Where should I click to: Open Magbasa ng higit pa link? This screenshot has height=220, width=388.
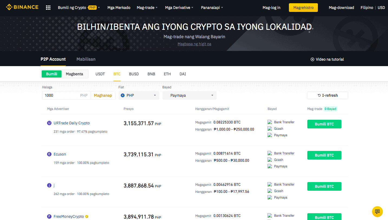pos(194,44)
